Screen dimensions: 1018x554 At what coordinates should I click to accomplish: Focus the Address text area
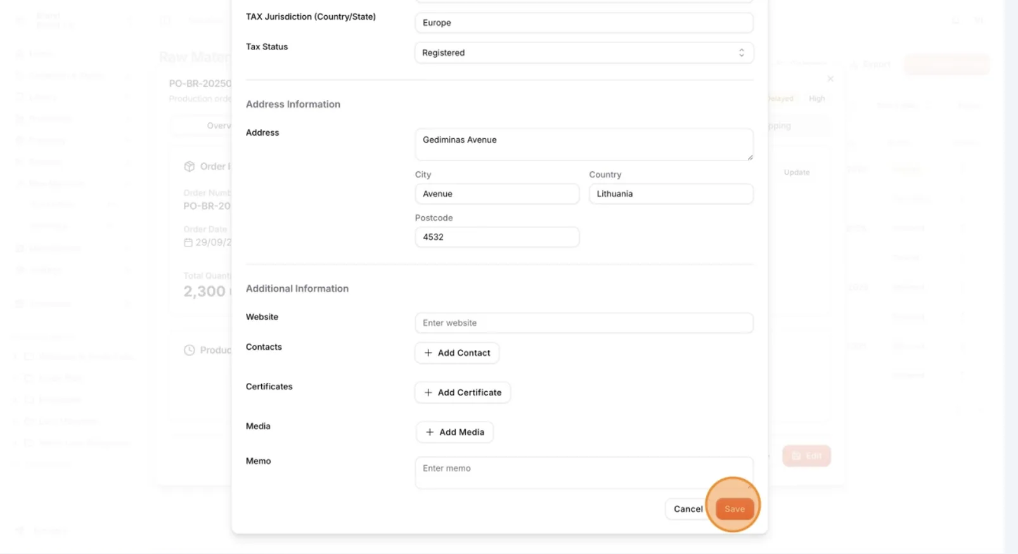tap(584, 145)
